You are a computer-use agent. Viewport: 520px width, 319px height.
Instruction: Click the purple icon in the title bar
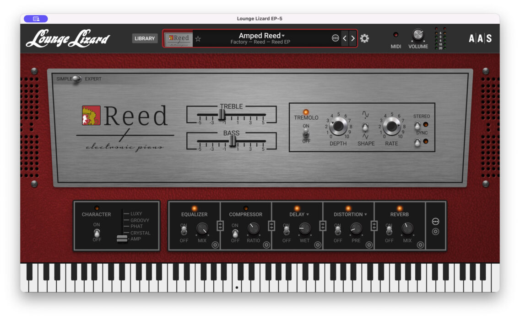[35, 18]
